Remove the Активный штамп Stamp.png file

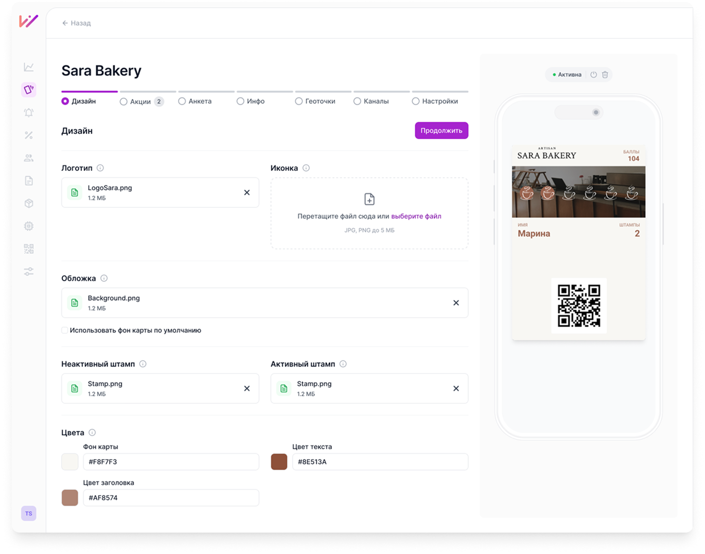point(456,388)
